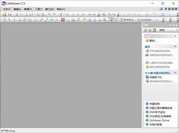The height and width of the screenshot is (133, 179).
Task: Collapse the 操作 section in task pane
Action: click(x=176, y=47)
